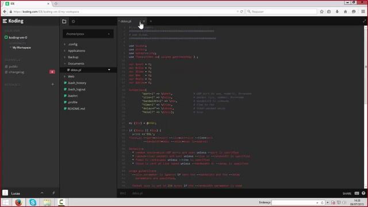
Task: Open the README.md file
Action: (76, 109)
